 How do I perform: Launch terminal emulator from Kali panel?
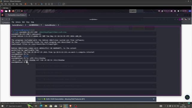[x=16, y=11]
